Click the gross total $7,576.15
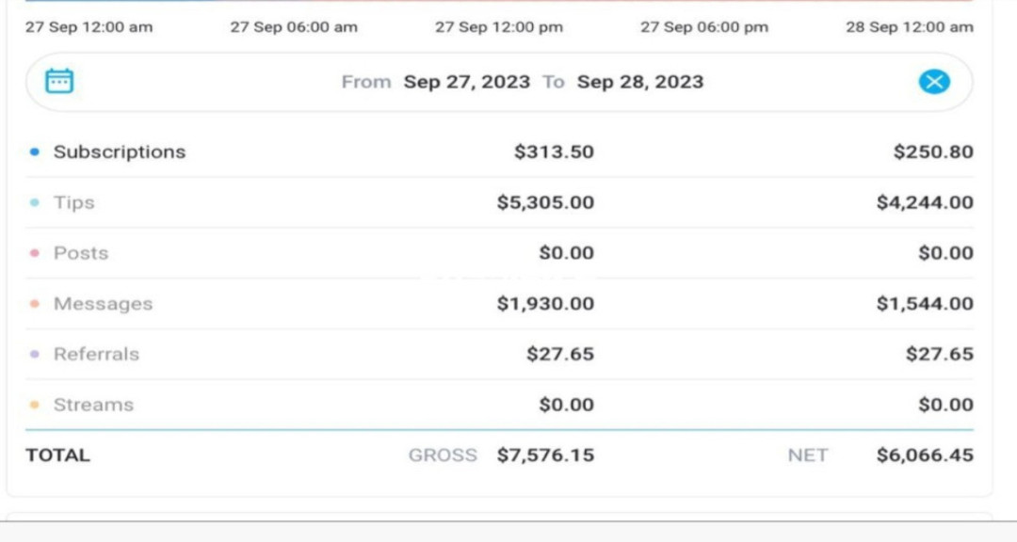This screenshot has height=542, width=1017. click(x=545, y=455)
